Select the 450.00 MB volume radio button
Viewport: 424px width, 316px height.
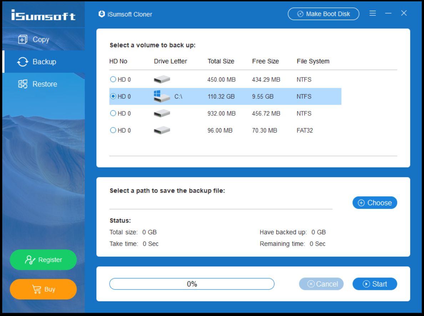pyautogui.click(x=113, y=79)
